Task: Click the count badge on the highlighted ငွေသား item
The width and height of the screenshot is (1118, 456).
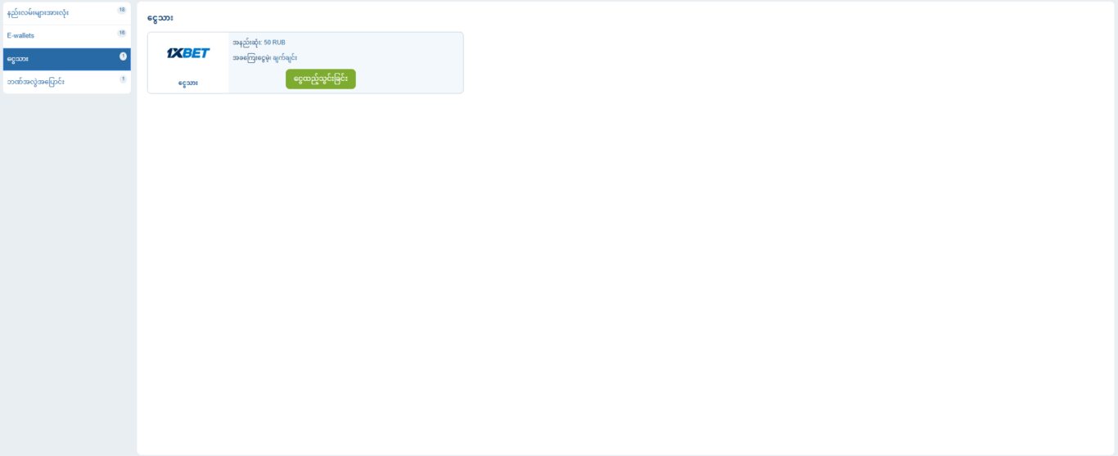Action: tap(123, 56)
